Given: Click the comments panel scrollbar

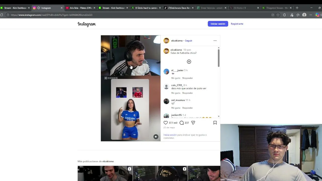Looking at the screenshot, I should (x=219, y=58).
